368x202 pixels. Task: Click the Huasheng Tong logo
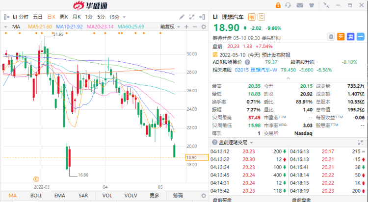pyautogui.click(x=90, y=5)
